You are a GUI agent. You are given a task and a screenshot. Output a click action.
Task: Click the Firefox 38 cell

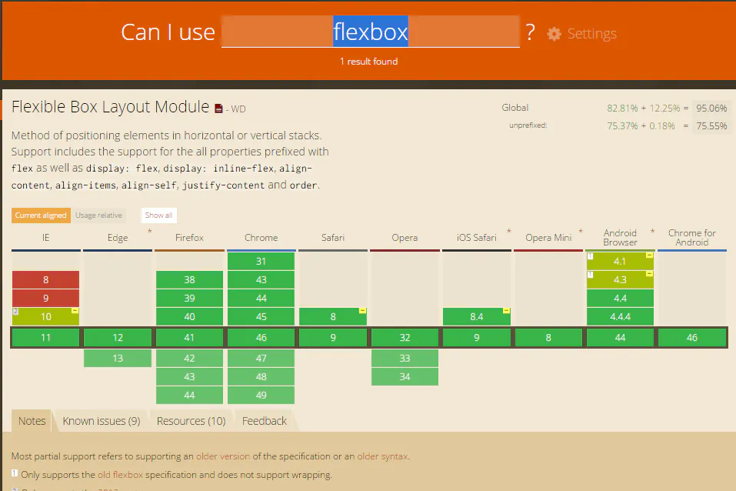click(x=189, y=279)
